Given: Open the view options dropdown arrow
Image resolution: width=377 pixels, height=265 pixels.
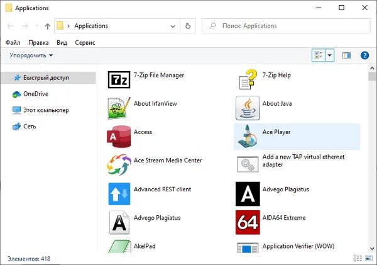Looking at the screenshot, I should point(330,55).
